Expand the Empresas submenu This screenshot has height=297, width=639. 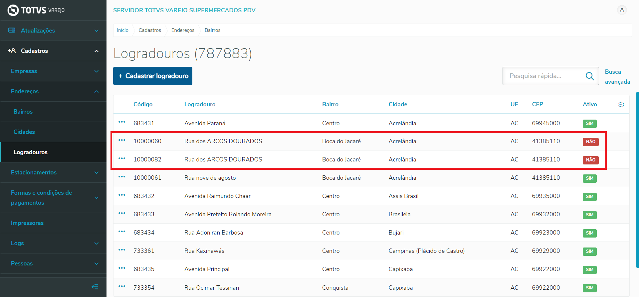coord(53,71)
